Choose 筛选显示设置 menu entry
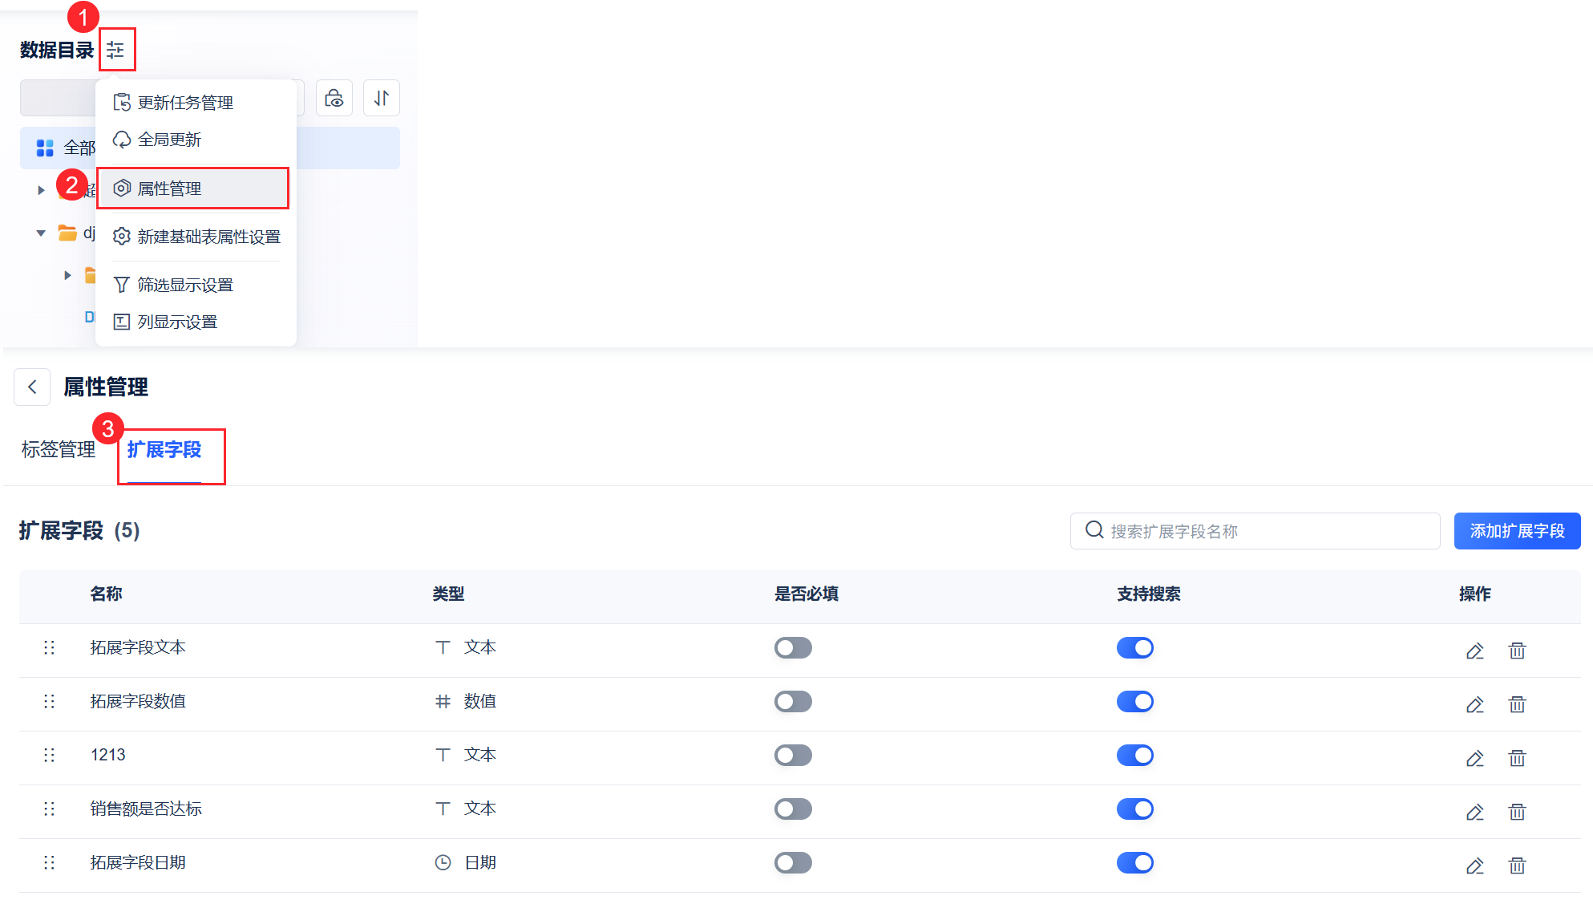This screenshot has width=1593, height=904. pyautogui.click(x=185, y=285)
